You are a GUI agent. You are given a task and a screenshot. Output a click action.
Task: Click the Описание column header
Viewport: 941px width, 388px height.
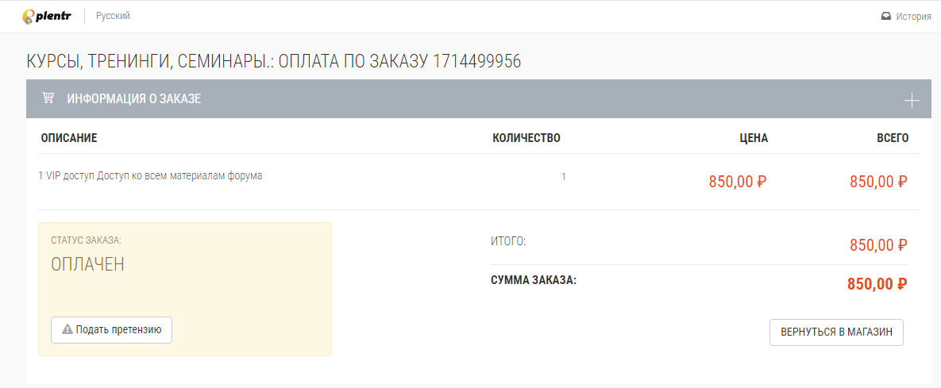pos(69,139)
